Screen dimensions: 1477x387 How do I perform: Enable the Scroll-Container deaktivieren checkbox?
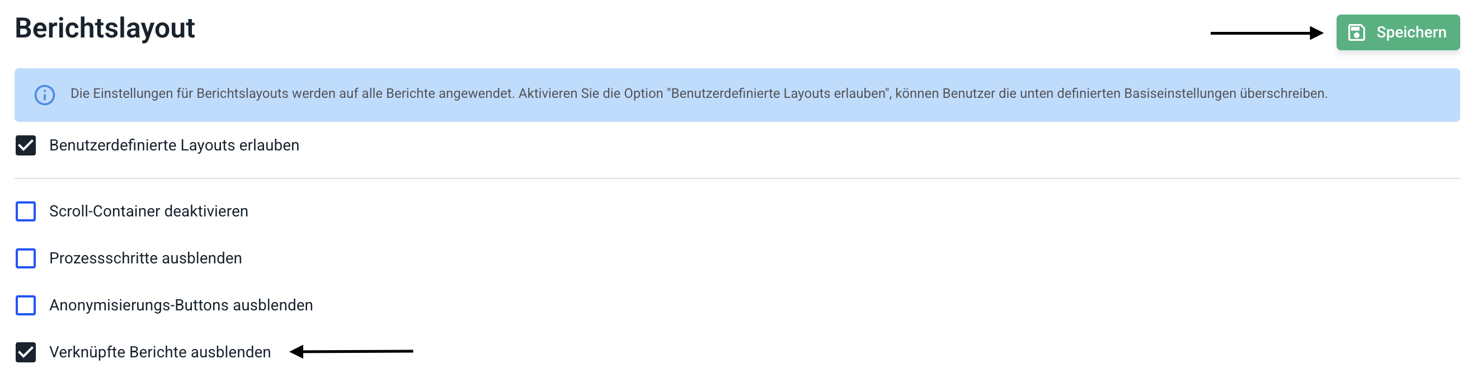(x=26, y=211)
